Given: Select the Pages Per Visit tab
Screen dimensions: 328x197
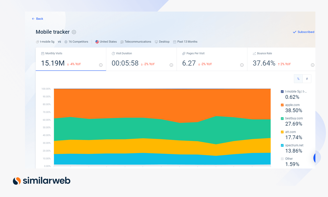Looking at the screenshot, I should point(212,59).
